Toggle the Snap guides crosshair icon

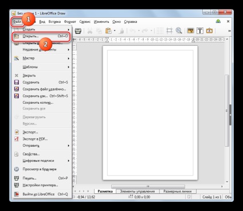[x=169, y=30]
